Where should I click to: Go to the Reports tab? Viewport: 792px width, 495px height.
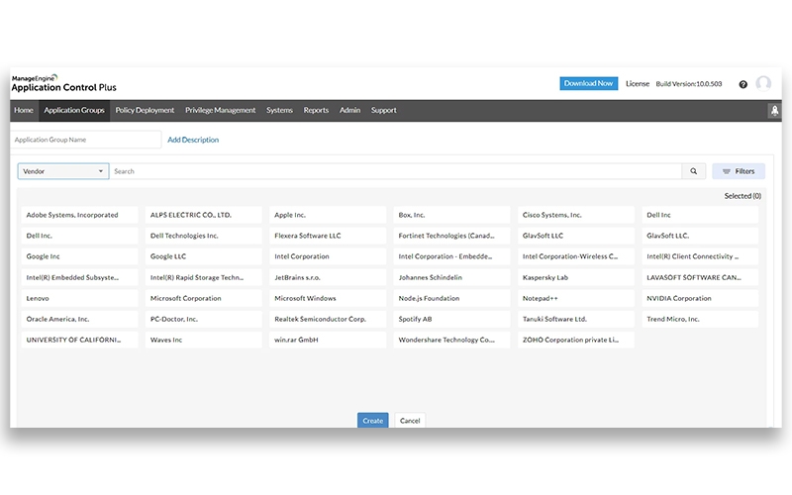316,110
